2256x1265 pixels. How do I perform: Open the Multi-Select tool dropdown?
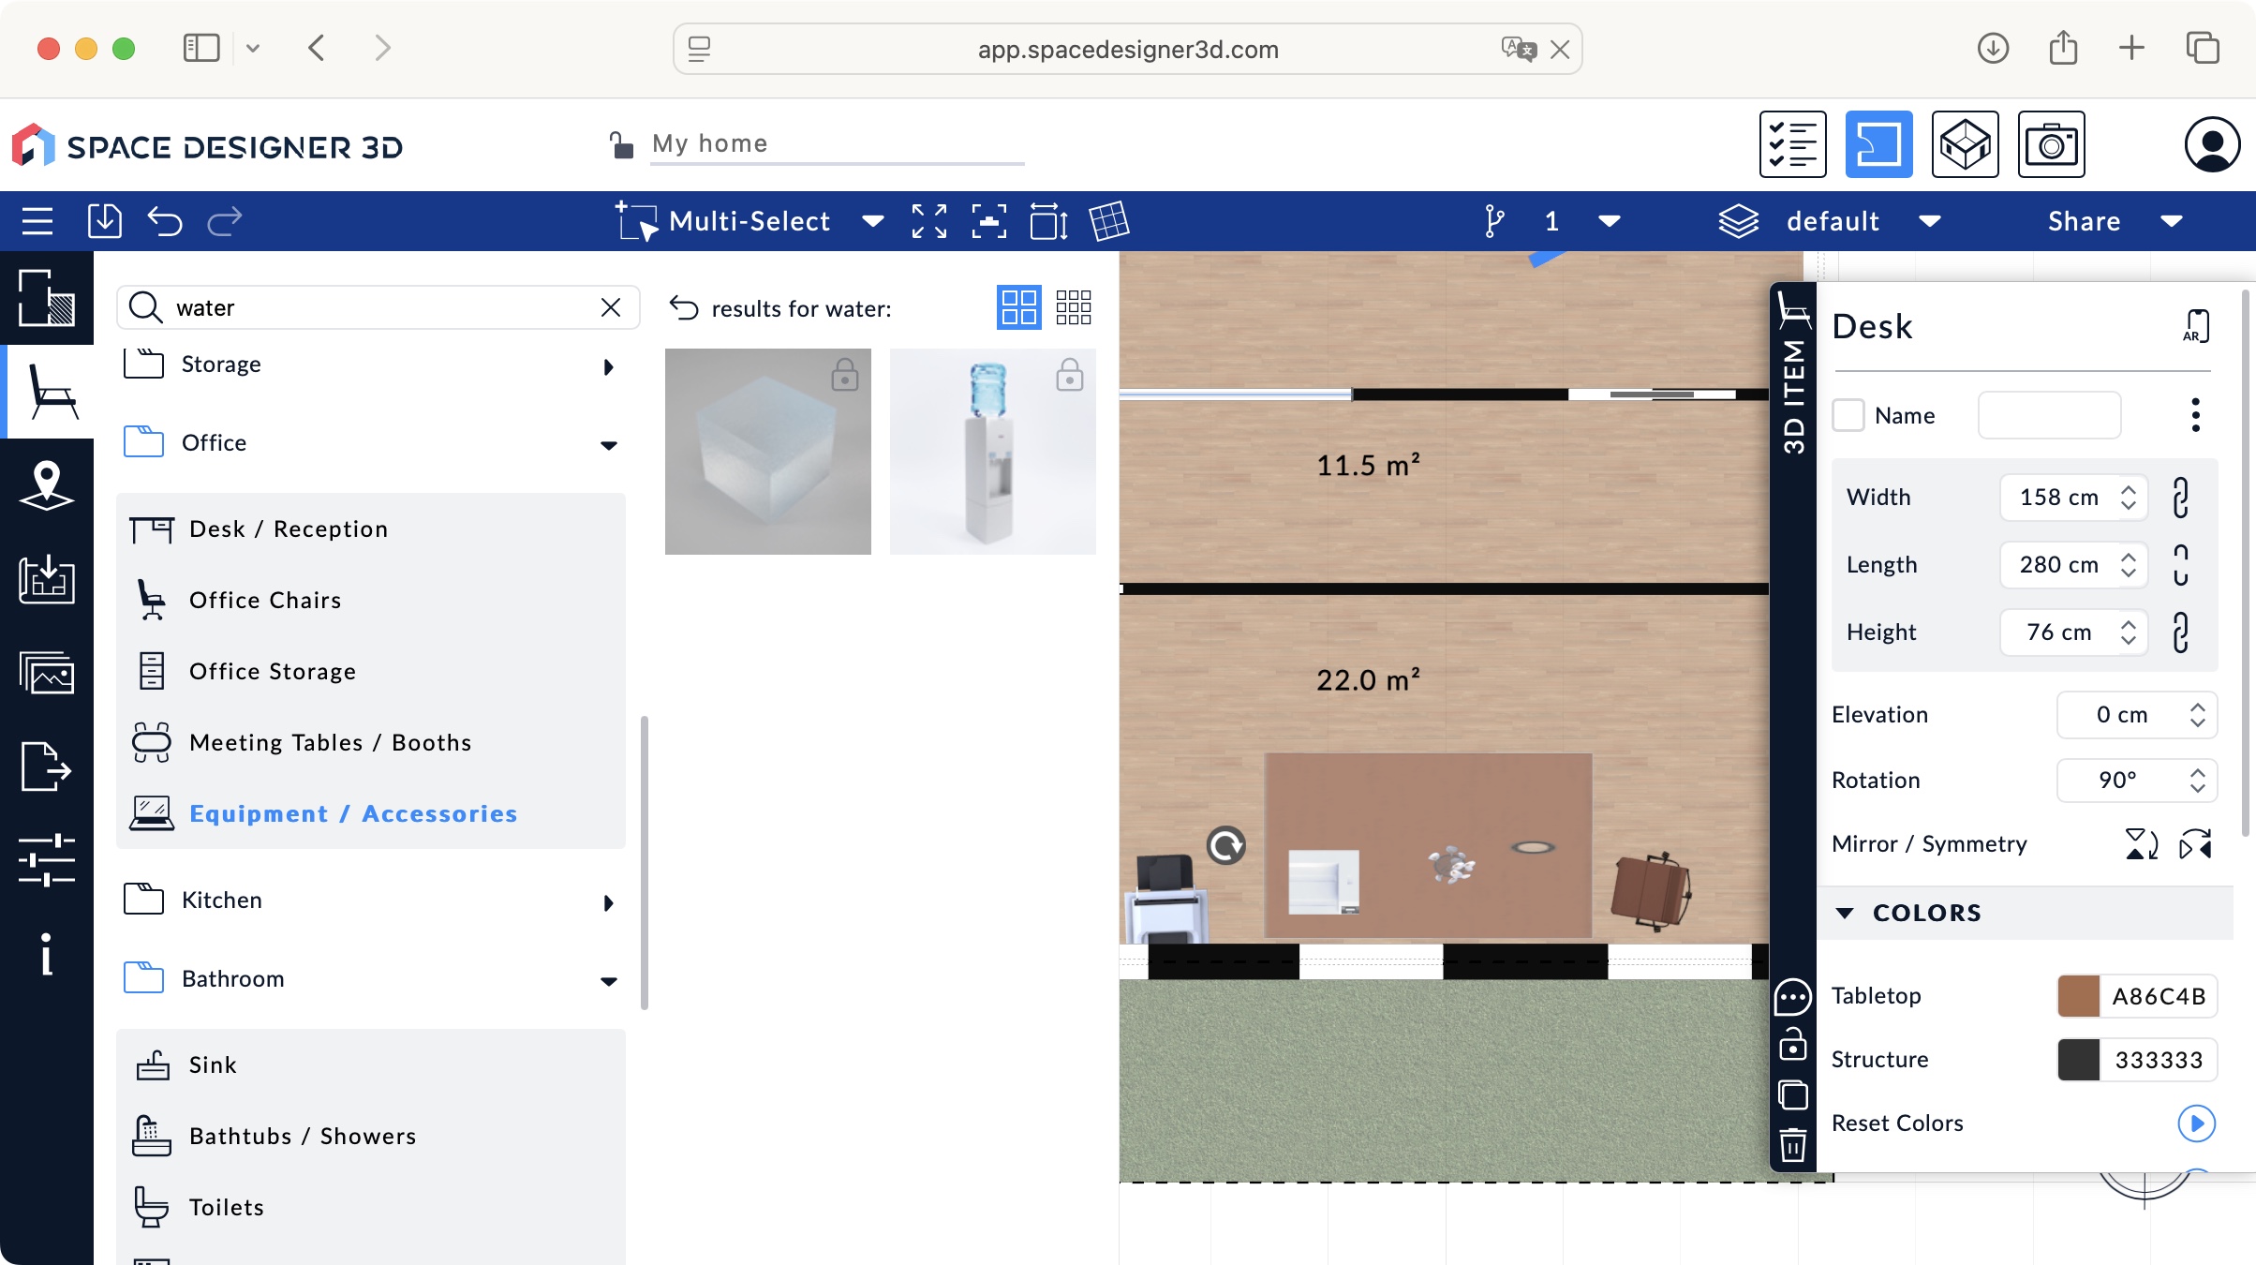[x=870, y=221]
